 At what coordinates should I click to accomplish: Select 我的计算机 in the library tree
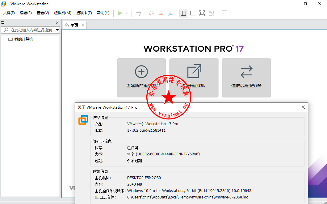(x=23, y=39)
